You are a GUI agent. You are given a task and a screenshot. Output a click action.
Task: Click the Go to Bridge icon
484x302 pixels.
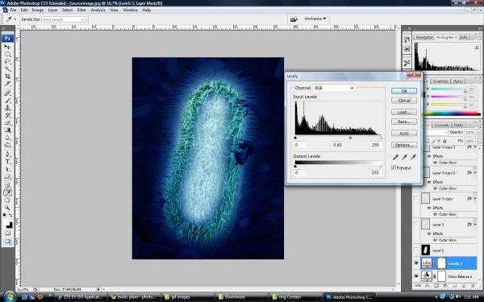pos(294,19)
